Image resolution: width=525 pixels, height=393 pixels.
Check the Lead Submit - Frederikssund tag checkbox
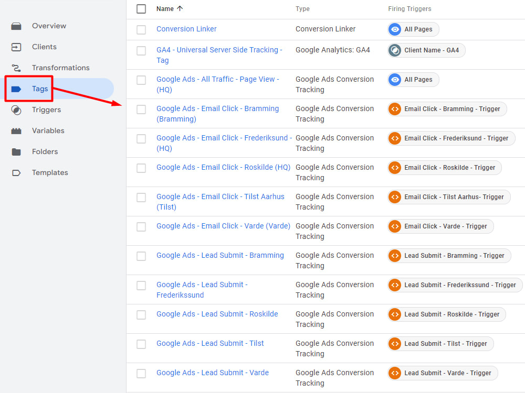141,286
